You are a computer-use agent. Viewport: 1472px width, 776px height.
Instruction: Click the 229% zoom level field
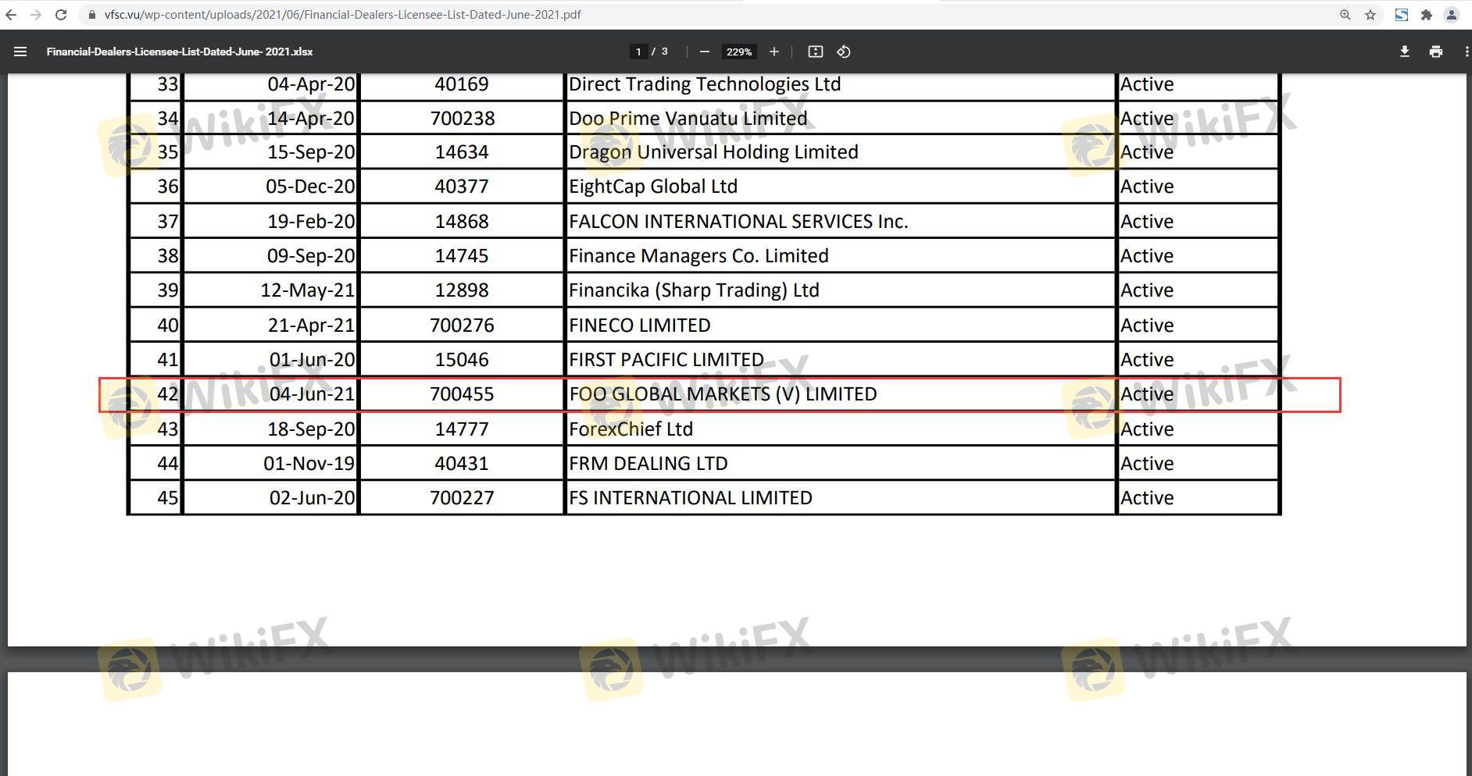738,52
